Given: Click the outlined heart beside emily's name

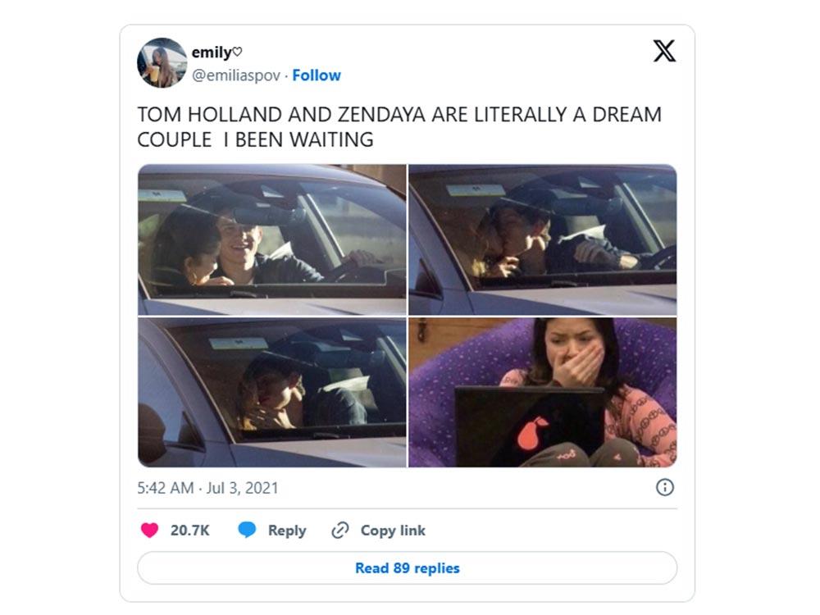Looking at the screenshot, I should [238, 52].
